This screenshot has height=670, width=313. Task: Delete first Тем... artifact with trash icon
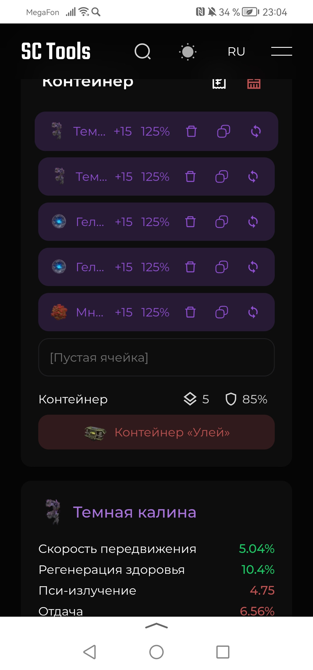point(191,131)
